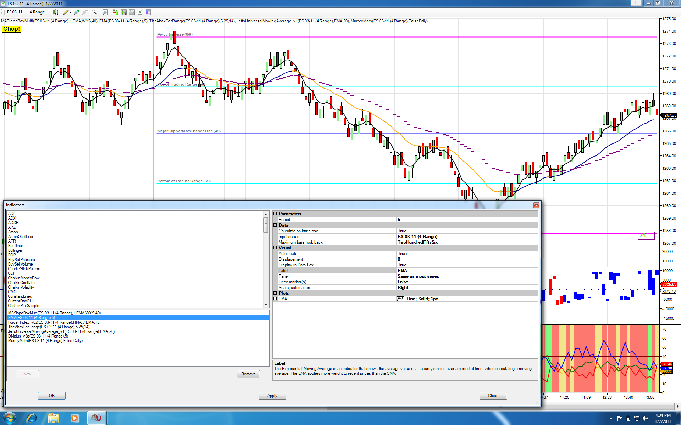681x425 pixels.
Task: Switch to NinjaTrader taskbar button
Action: click(96, 418)
